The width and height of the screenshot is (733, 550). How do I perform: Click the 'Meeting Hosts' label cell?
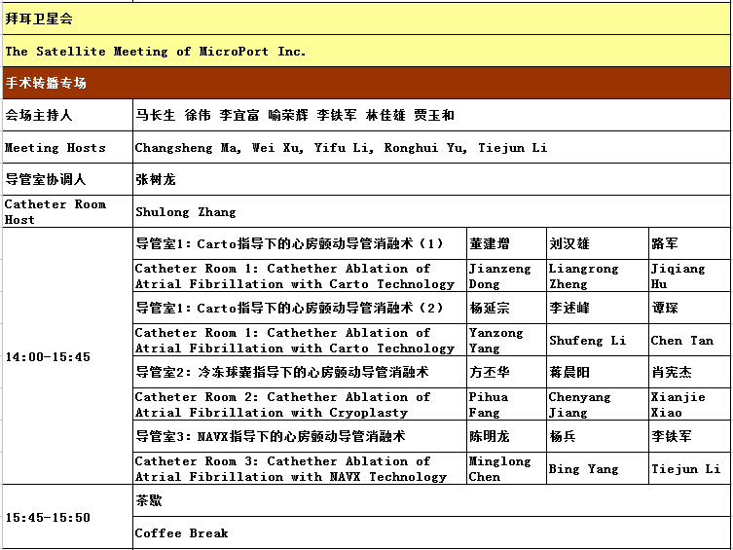pyautogui.click(x=68, y=147)
